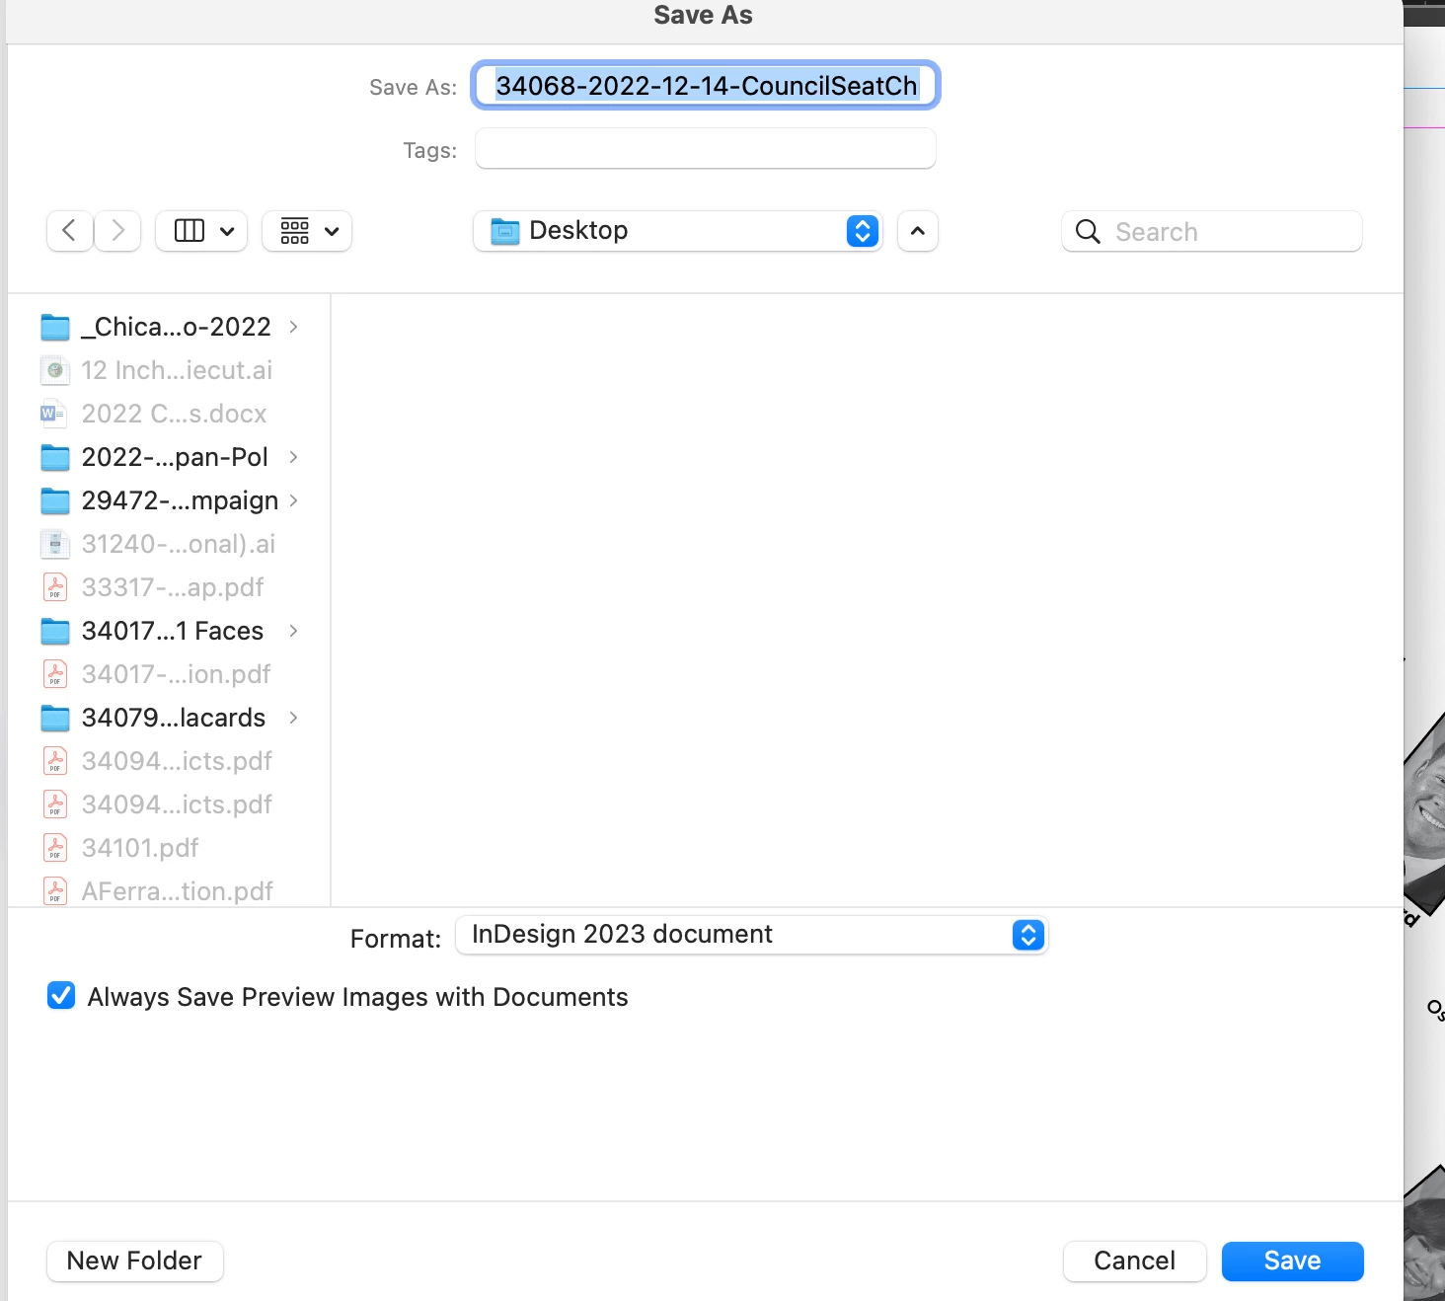Click the folder icon of 2022-...pan-Pol
Screen dimensions: 1445x1301
tap(55, 457)
